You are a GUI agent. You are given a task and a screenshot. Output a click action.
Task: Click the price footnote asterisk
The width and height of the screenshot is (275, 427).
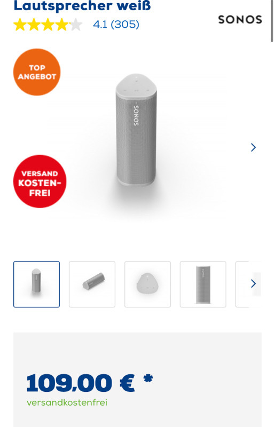coord(148,378)
